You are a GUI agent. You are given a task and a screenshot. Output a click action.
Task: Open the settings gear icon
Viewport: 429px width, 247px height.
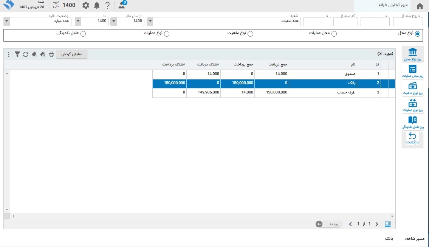tap(86, 5)
